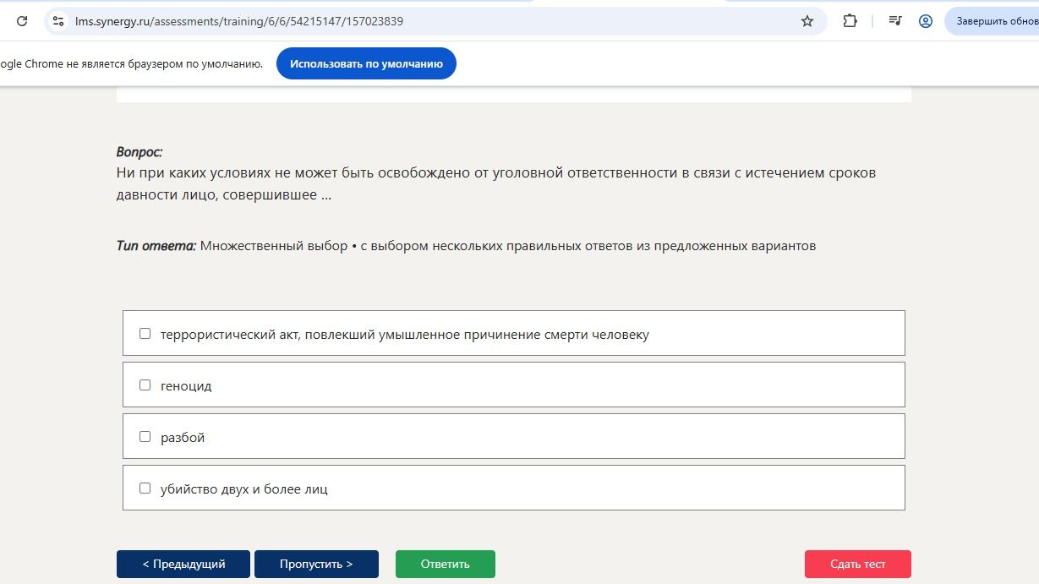Open the Extensions puzzle icon
Screen dimensions: 1039x584
tap(850, 21)
